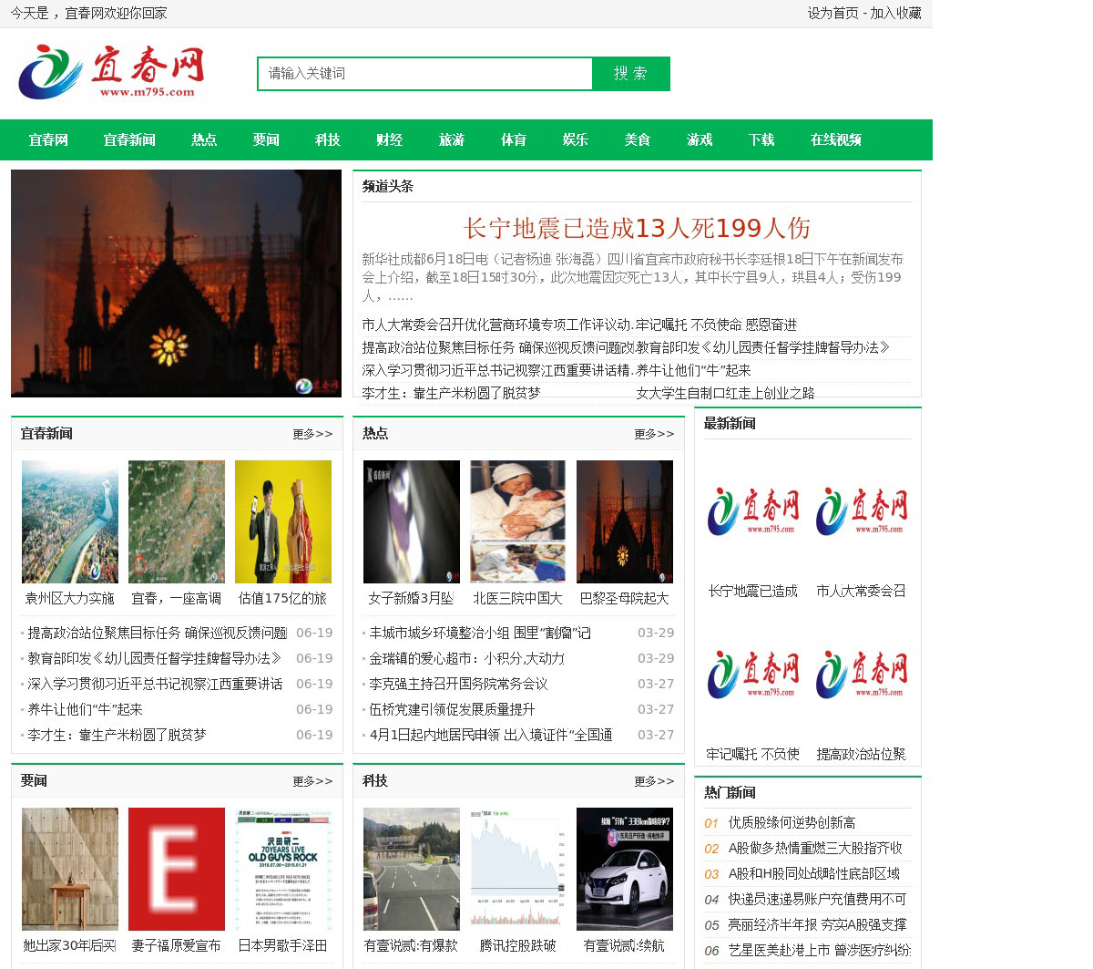Open the 北医三院中国大 newborn photo thumbnail
The height and width of the screenshot is (969, 1093).
517,521
